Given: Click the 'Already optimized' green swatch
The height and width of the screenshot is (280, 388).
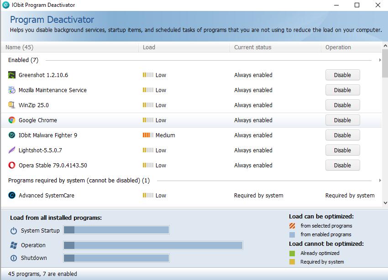Looking at the screenshot, I should (292, 253).
